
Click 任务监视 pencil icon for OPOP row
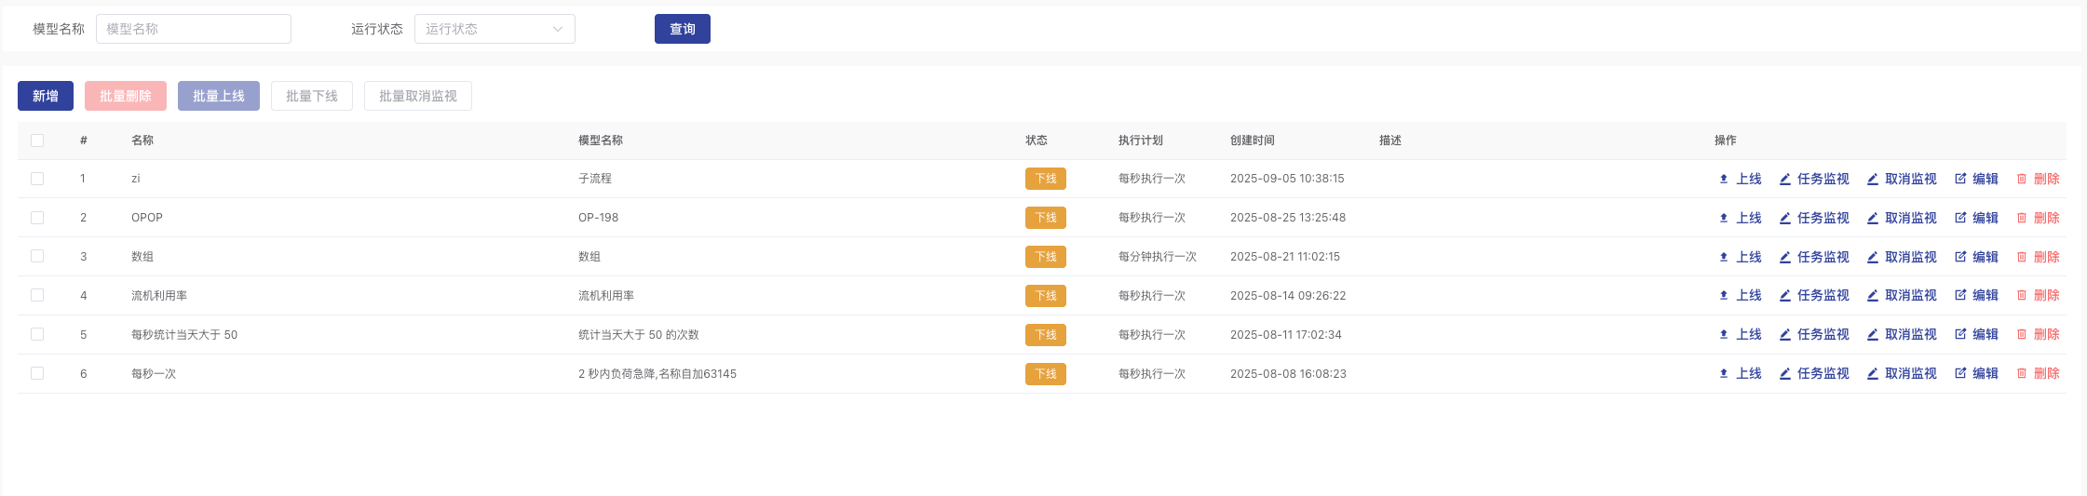pos(1784,218)
